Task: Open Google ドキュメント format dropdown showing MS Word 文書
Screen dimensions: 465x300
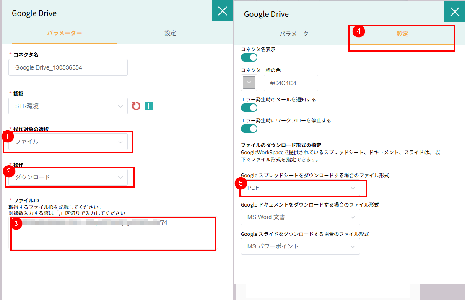Action: [x=300, y=217]
